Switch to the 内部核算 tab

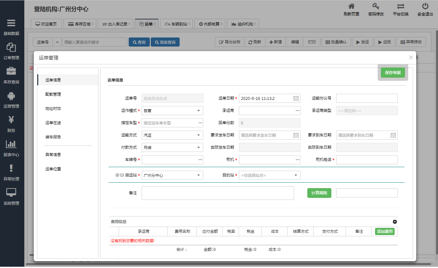pos(210,24)
